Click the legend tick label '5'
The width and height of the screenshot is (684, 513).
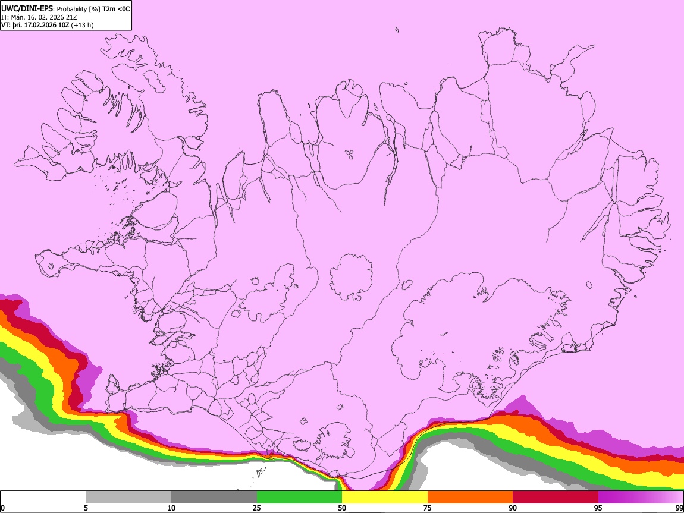(x=86, y=508)
